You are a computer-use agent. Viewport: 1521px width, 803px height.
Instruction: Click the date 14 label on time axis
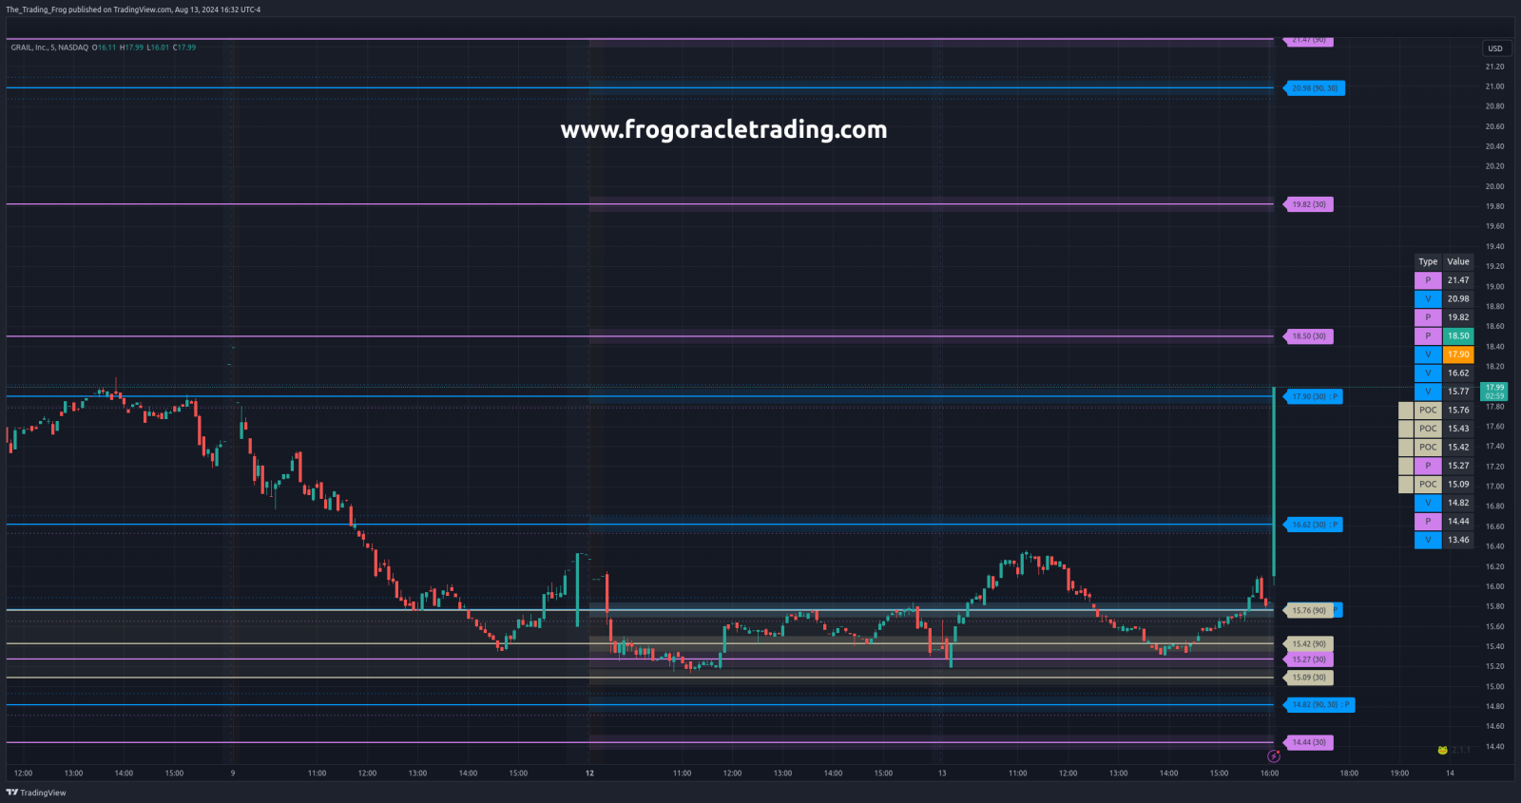point(1450,774)
